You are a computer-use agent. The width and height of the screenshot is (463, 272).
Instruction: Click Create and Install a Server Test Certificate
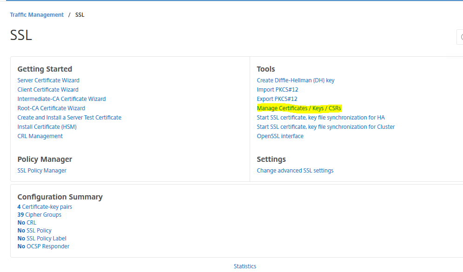tap(69, 118)
